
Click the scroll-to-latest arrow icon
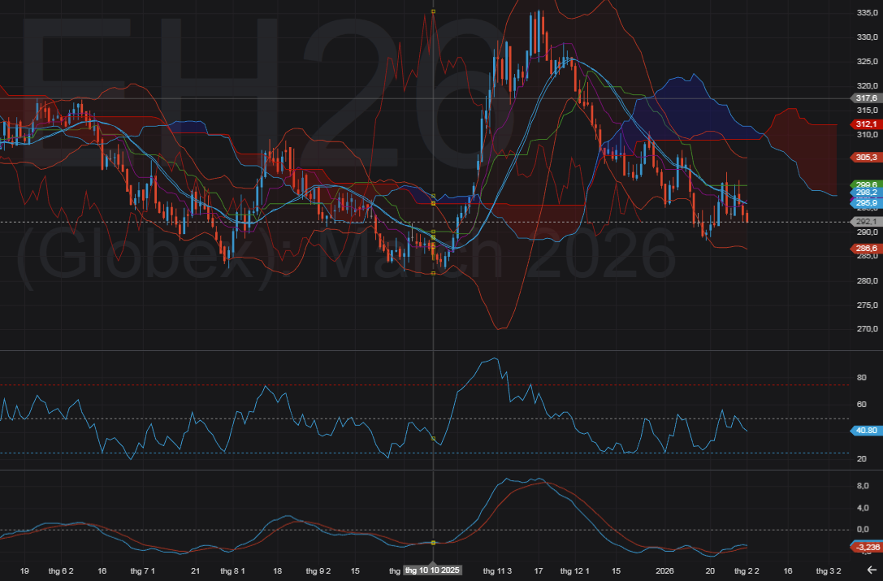[872, 570]
